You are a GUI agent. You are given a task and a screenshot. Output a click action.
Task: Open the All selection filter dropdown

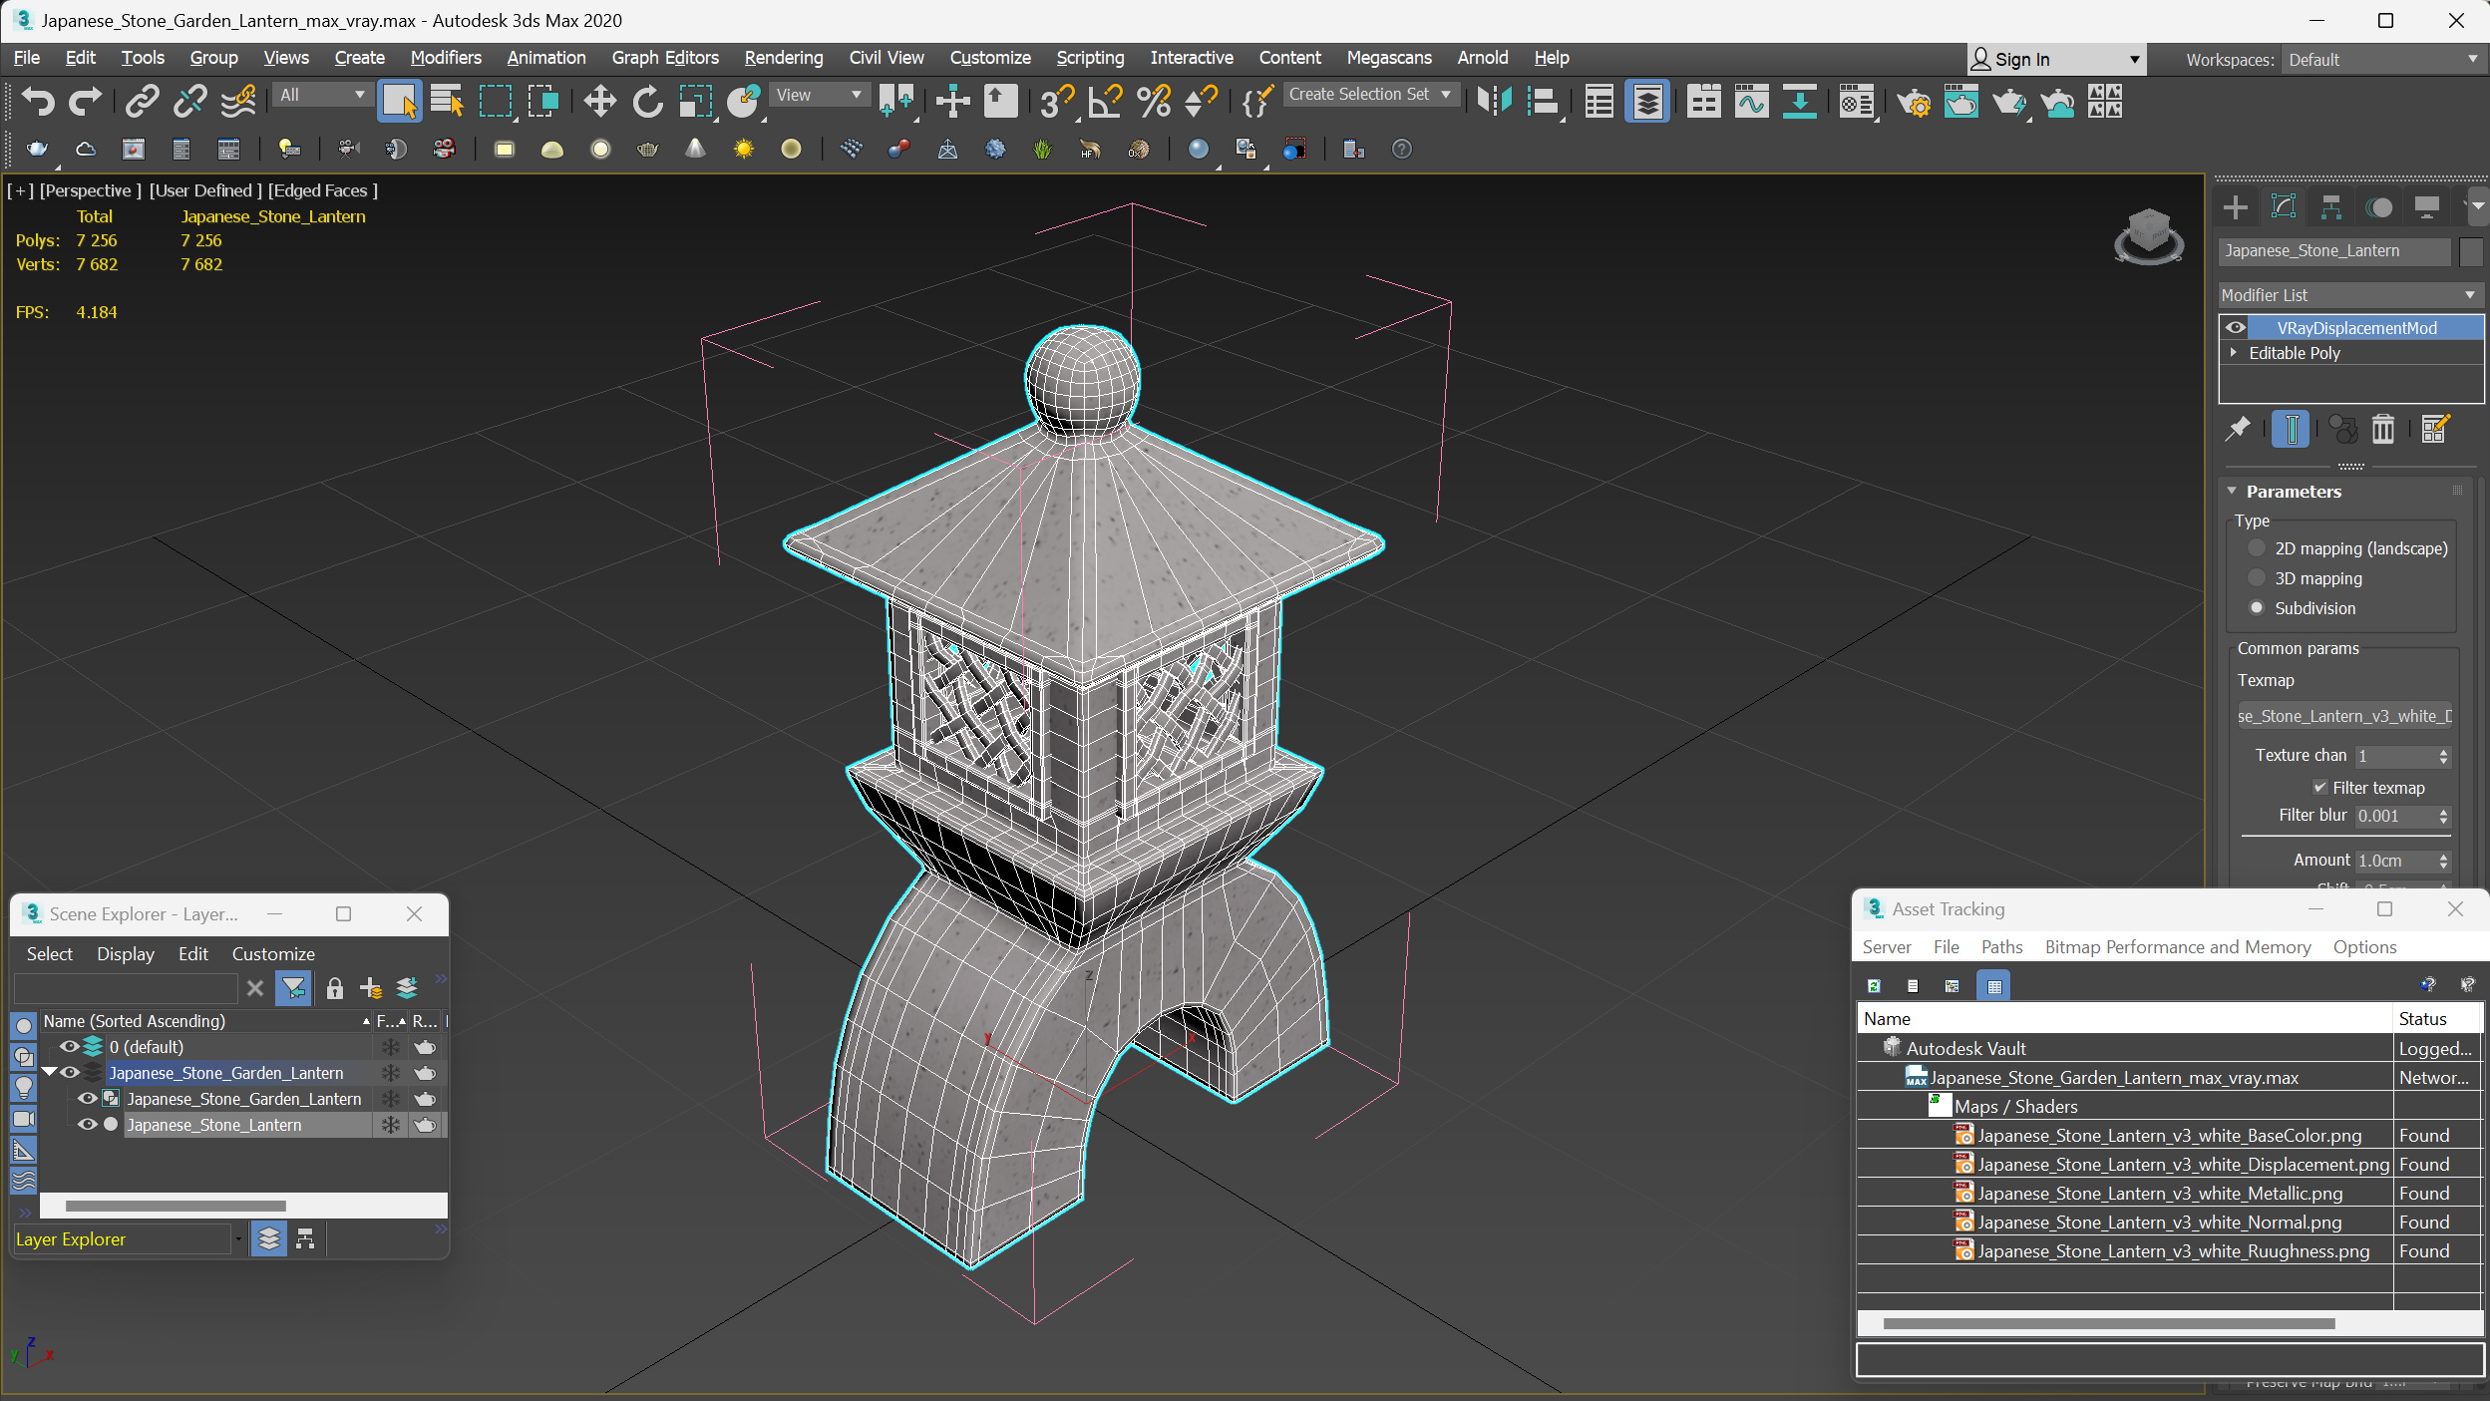(321, 95)
